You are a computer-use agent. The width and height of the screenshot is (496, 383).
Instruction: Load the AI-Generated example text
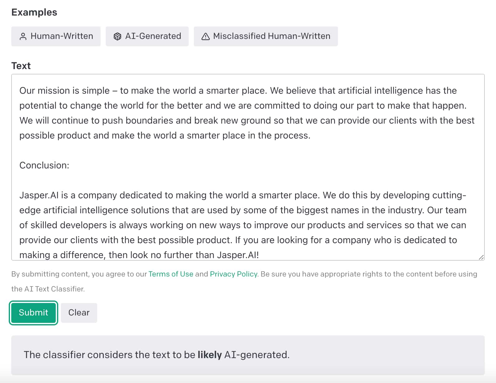(x=147, y=36)
